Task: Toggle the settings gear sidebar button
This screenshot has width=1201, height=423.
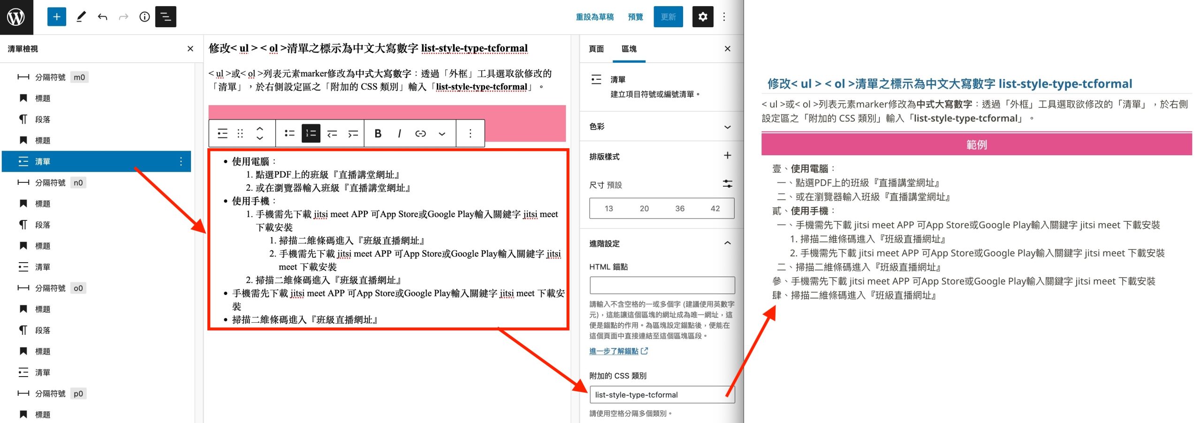Action: 702,17
